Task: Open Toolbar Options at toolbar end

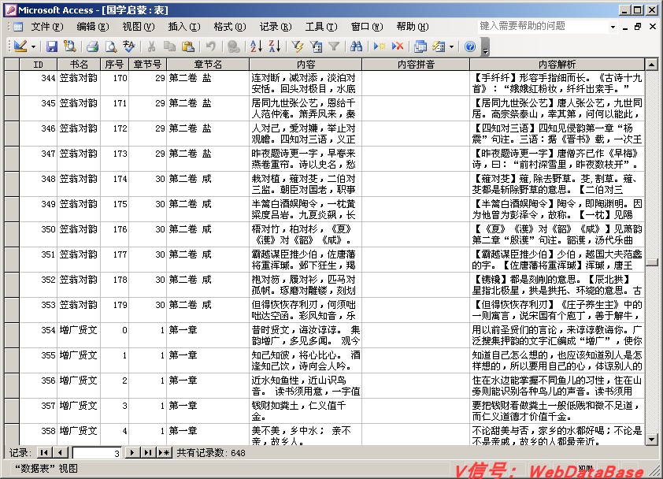Action: (x=486, y=47)
